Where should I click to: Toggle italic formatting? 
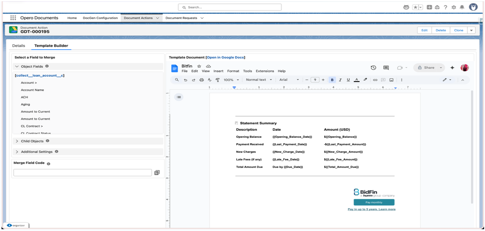pyautogui.click(x=340, y=80)
